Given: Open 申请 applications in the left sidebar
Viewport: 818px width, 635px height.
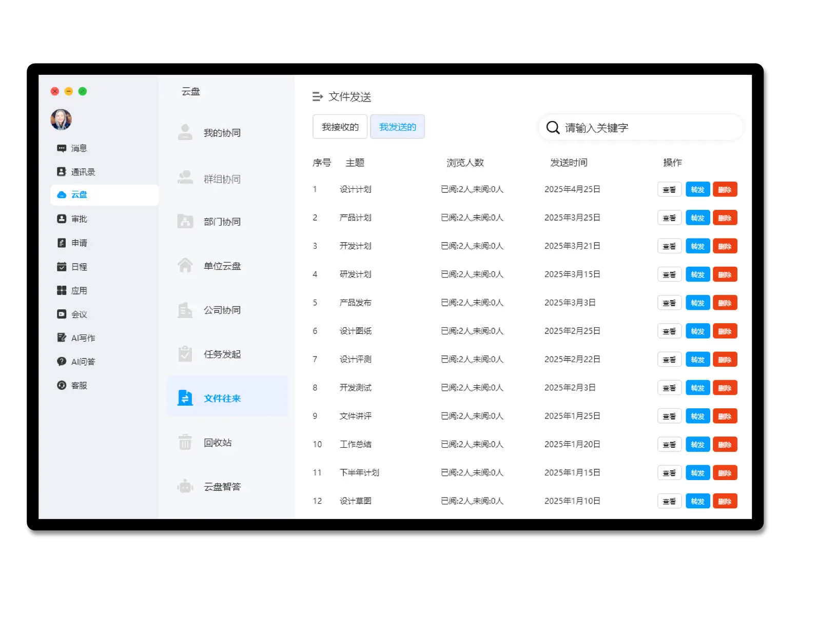Looking at the screenshot, I should (x=72, y=243).
